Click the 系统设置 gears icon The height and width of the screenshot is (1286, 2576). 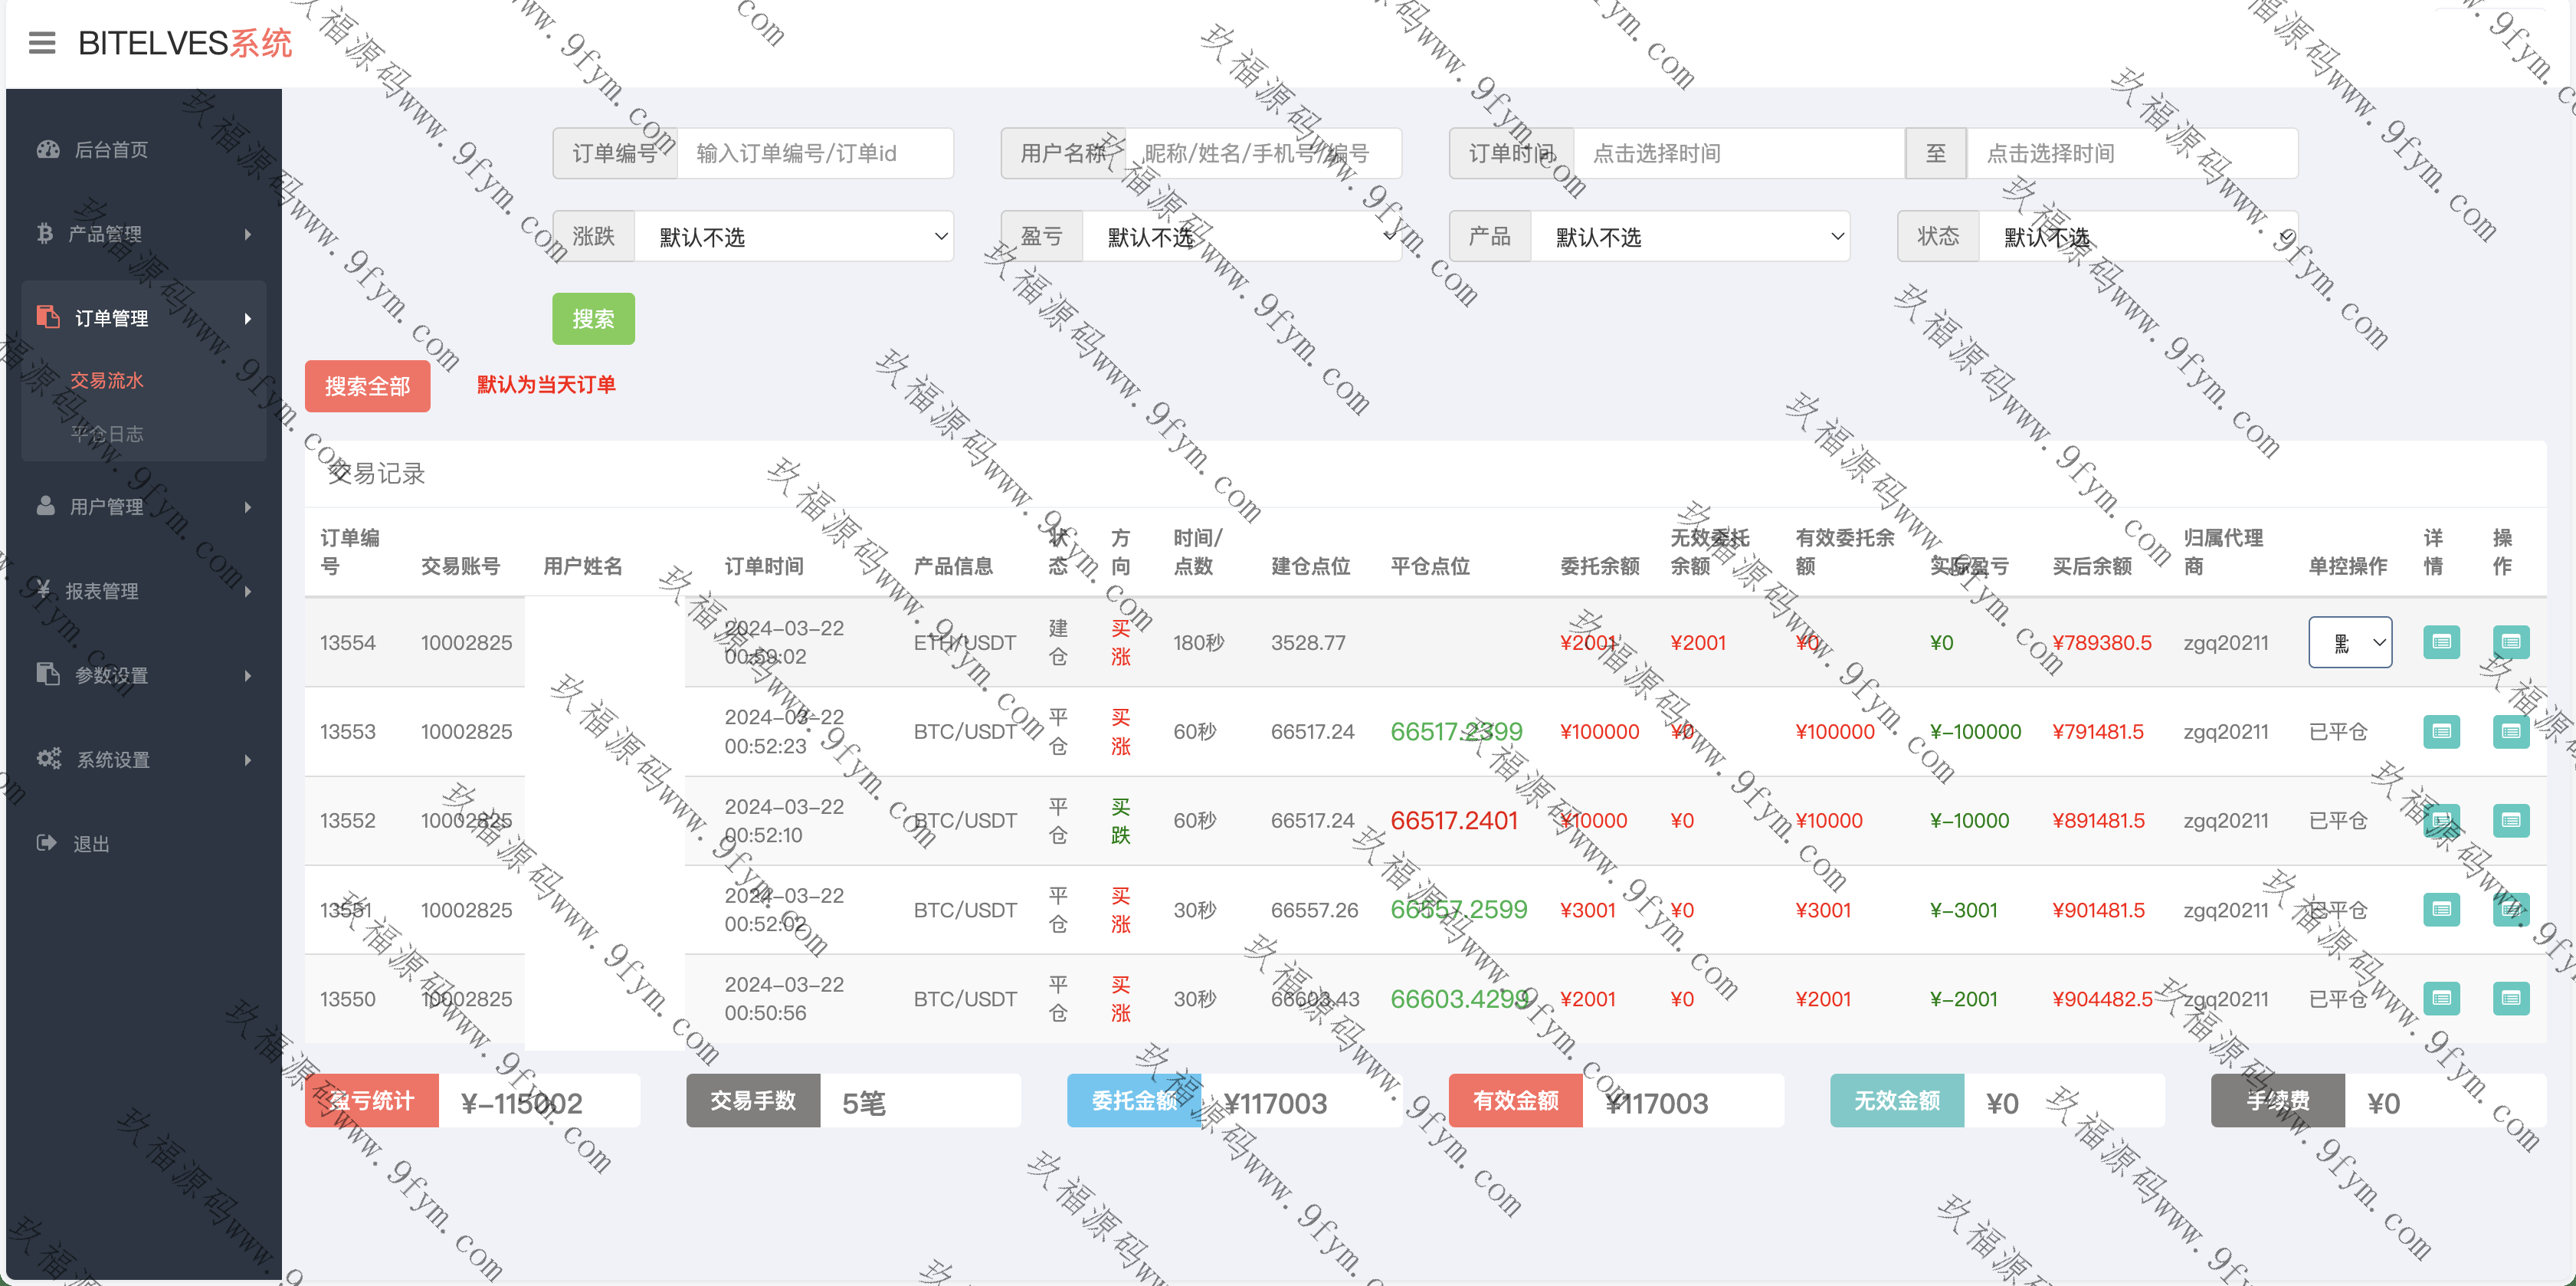pyautogui.click(x=48, y=759)
